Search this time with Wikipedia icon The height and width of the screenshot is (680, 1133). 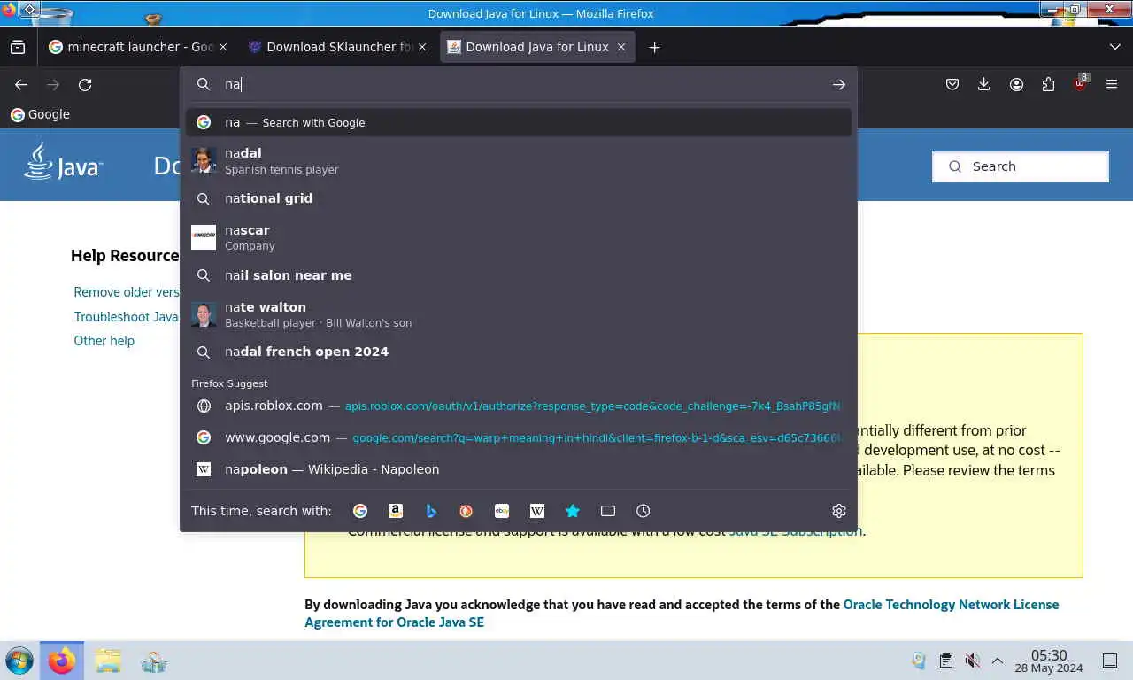pyautogui.click(x=537, y=511)
